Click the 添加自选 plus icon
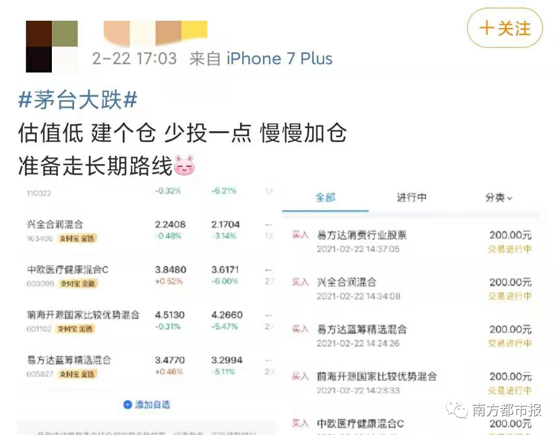This screenshot has width=560, height=435. click(128, 404)
